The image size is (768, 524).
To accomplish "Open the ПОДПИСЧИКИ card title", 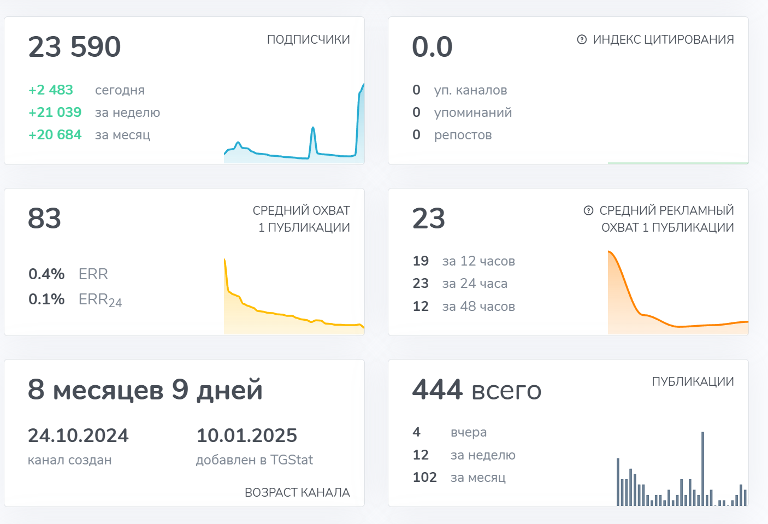I will 309,39.
